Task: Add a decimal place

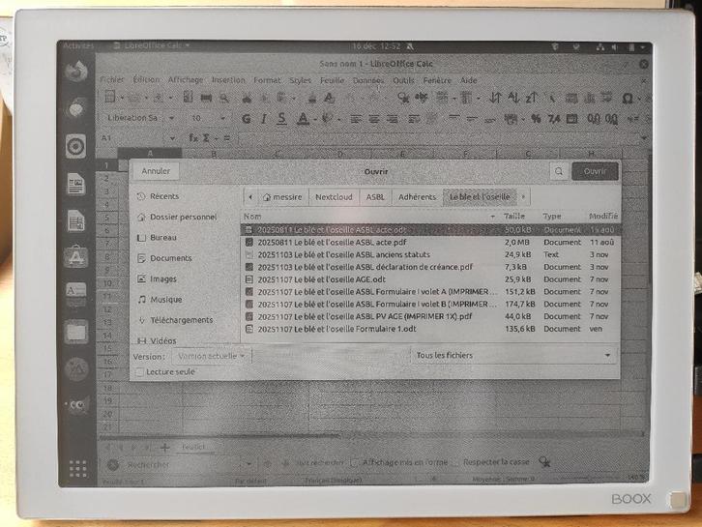Action: click(594, 119)
